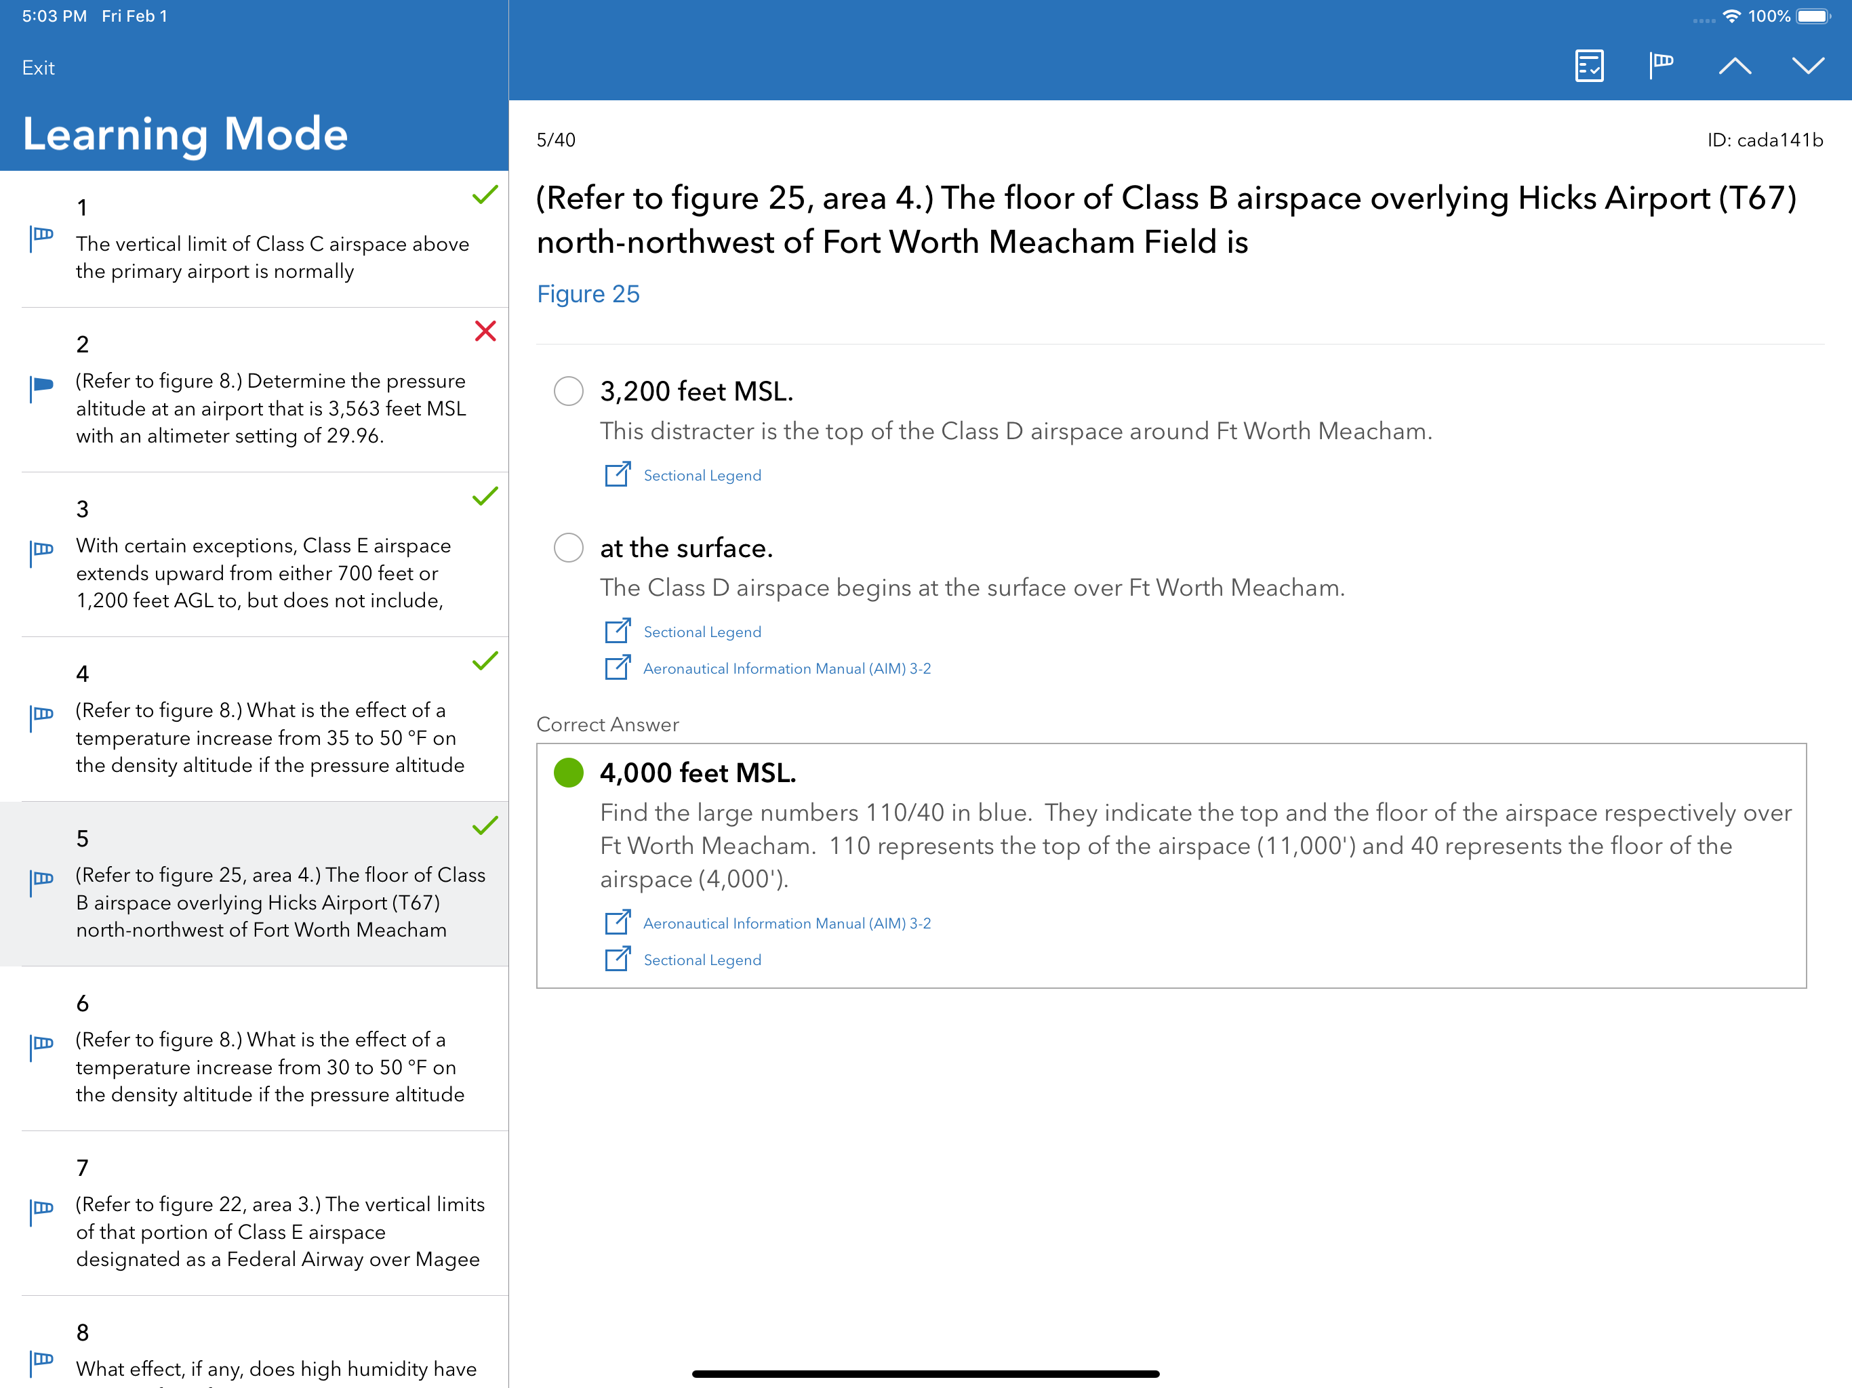The width and height of the screenshot is (1852, 1388).
Task: Click the green checkmark on question 3
Action: 485,496
